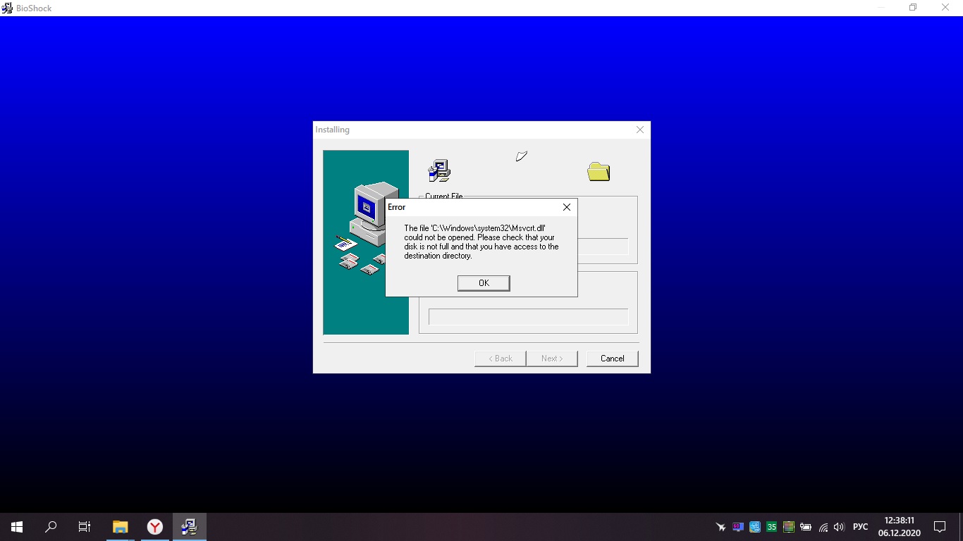
Task: Open the Action Center notifications
Action: point(939,526)
